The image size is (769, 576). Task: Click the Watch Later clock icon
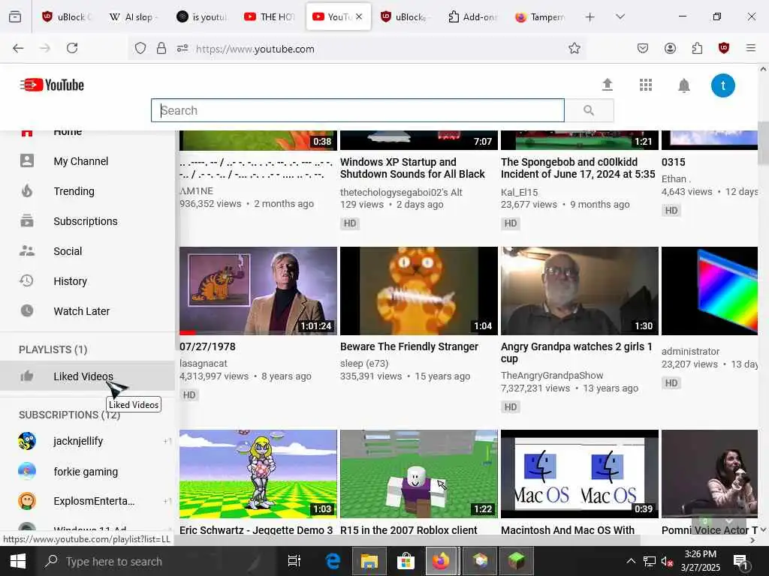tap(27, 310)
